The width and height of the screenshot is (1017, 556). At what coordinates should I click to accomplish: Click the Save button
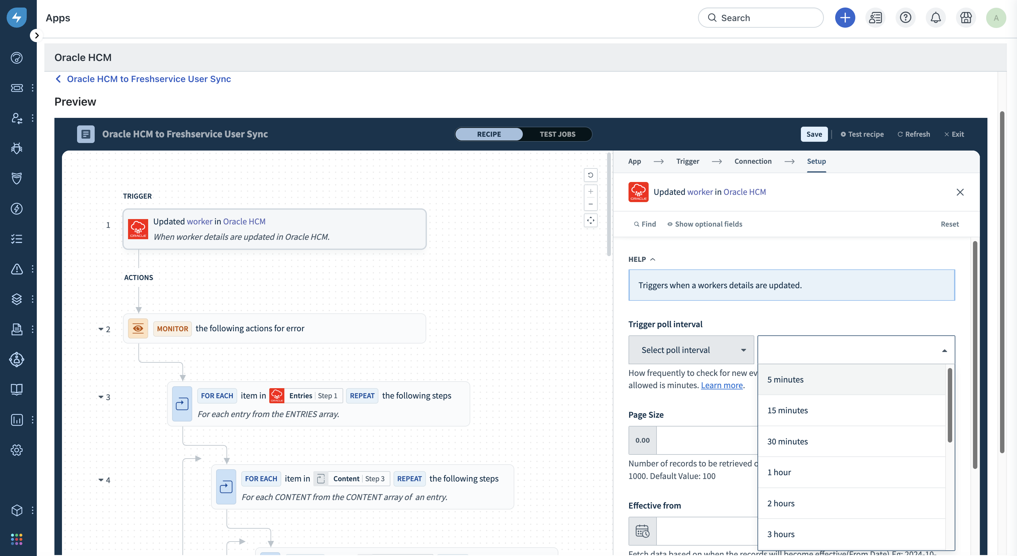(x=814, y=134)
